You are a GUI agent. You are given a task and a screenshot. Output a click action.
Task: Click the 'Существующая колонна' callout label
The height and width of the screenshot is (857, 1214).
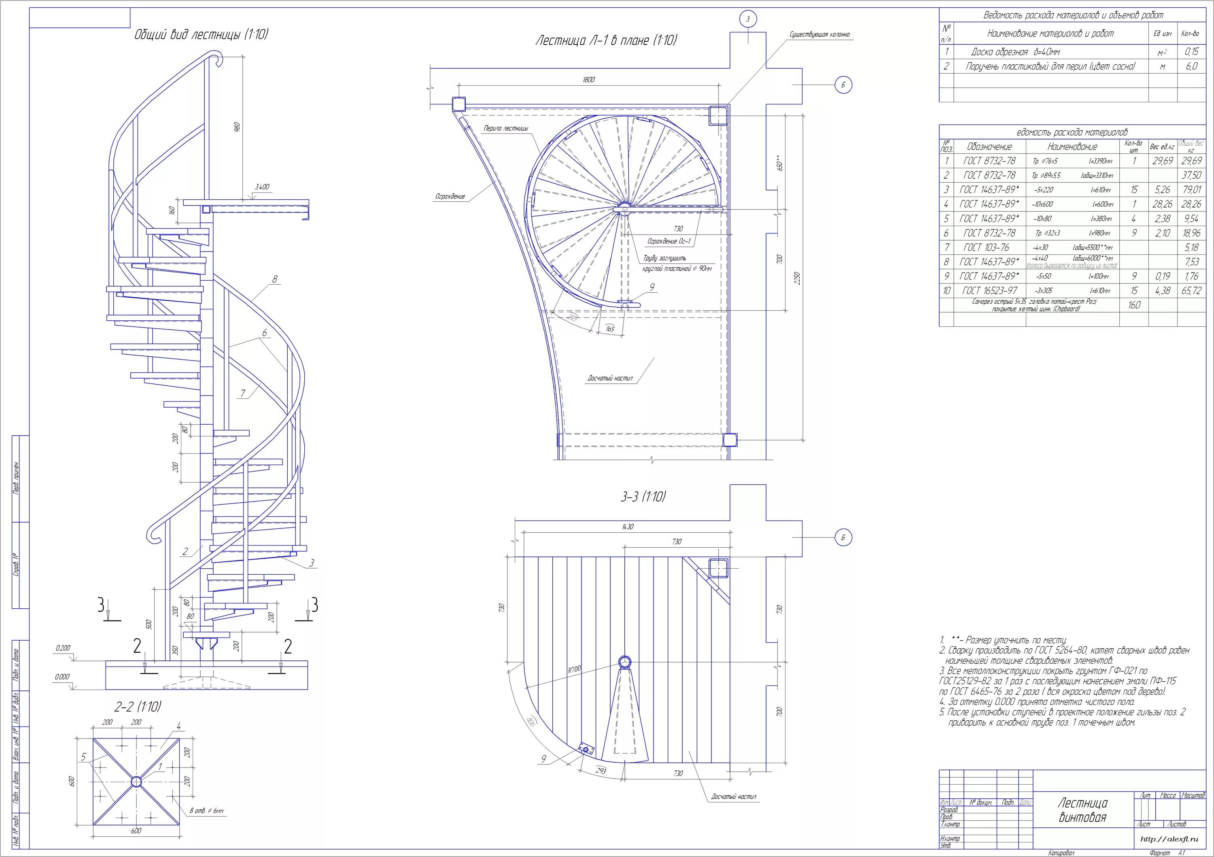point(819,35)
